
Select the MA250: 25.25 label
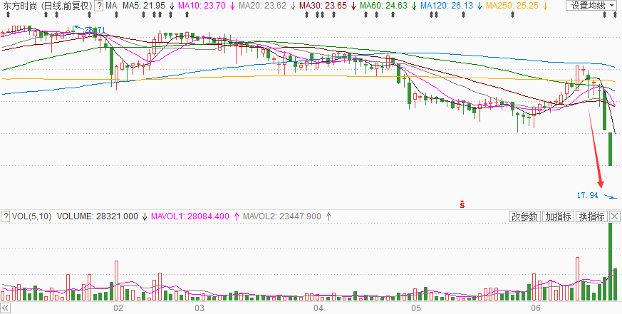[x=512, y=6]
